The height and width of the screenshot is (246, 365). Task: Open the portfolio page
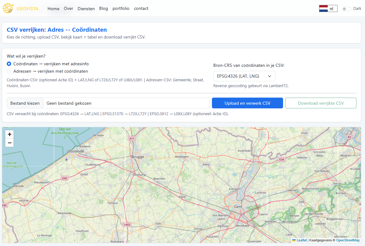pyautogui.click(x=121, y=9)
